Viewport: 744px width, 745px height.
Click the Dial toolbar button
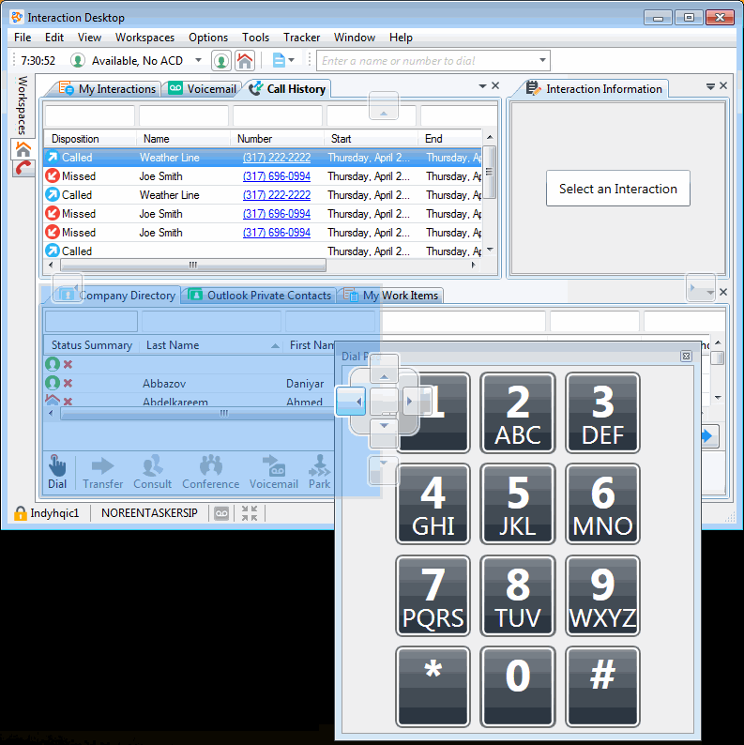[57, 472]
